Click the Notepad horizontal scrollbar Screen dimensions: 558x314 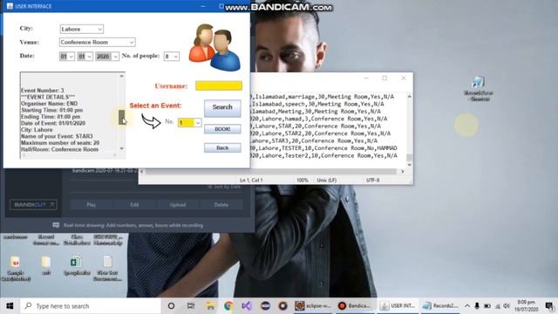[271, 172]
